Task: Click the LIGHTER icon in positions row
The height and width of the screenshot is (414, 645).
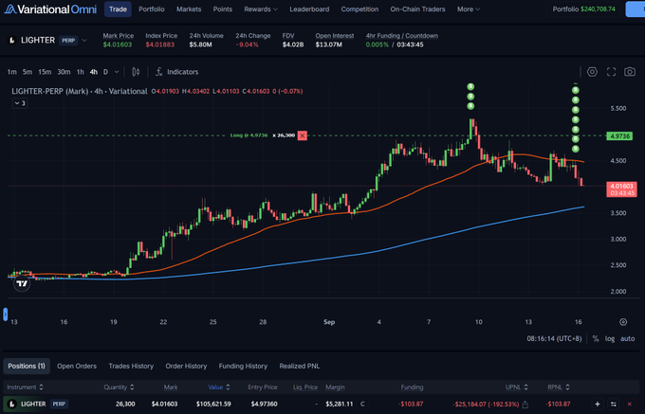Action: [12, 405]
